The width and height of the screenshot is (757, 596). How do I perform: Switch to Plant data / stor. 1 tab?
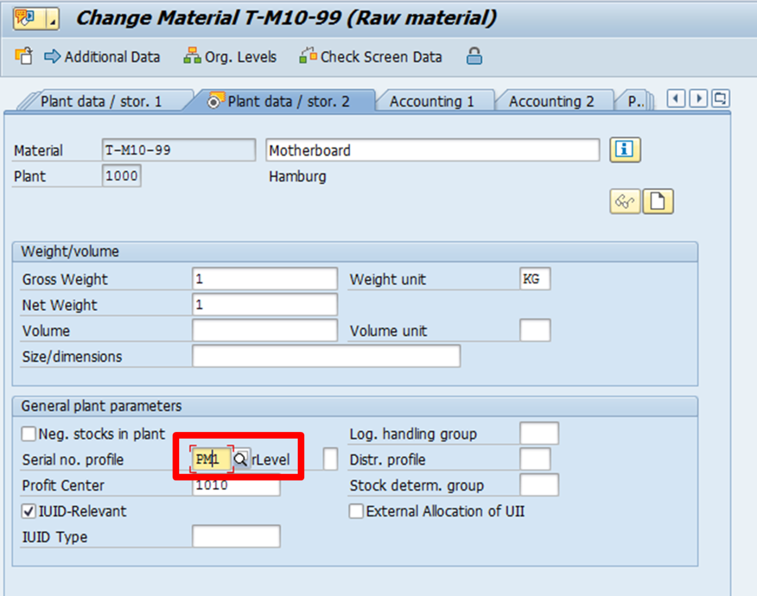(101, 101)
